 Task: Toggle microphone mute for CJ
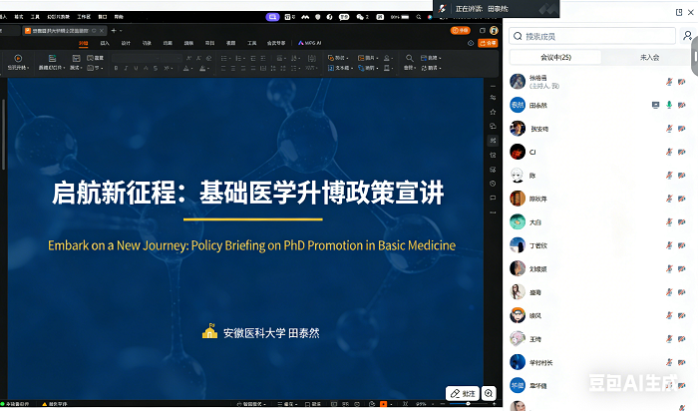[669, 152]
